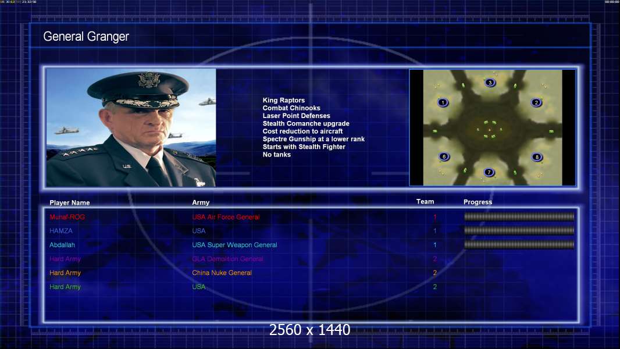Click HAMZA's team number 1
The height and width of the screenshot is (349, 620).
pyautogui.click(x=435, y=231)
